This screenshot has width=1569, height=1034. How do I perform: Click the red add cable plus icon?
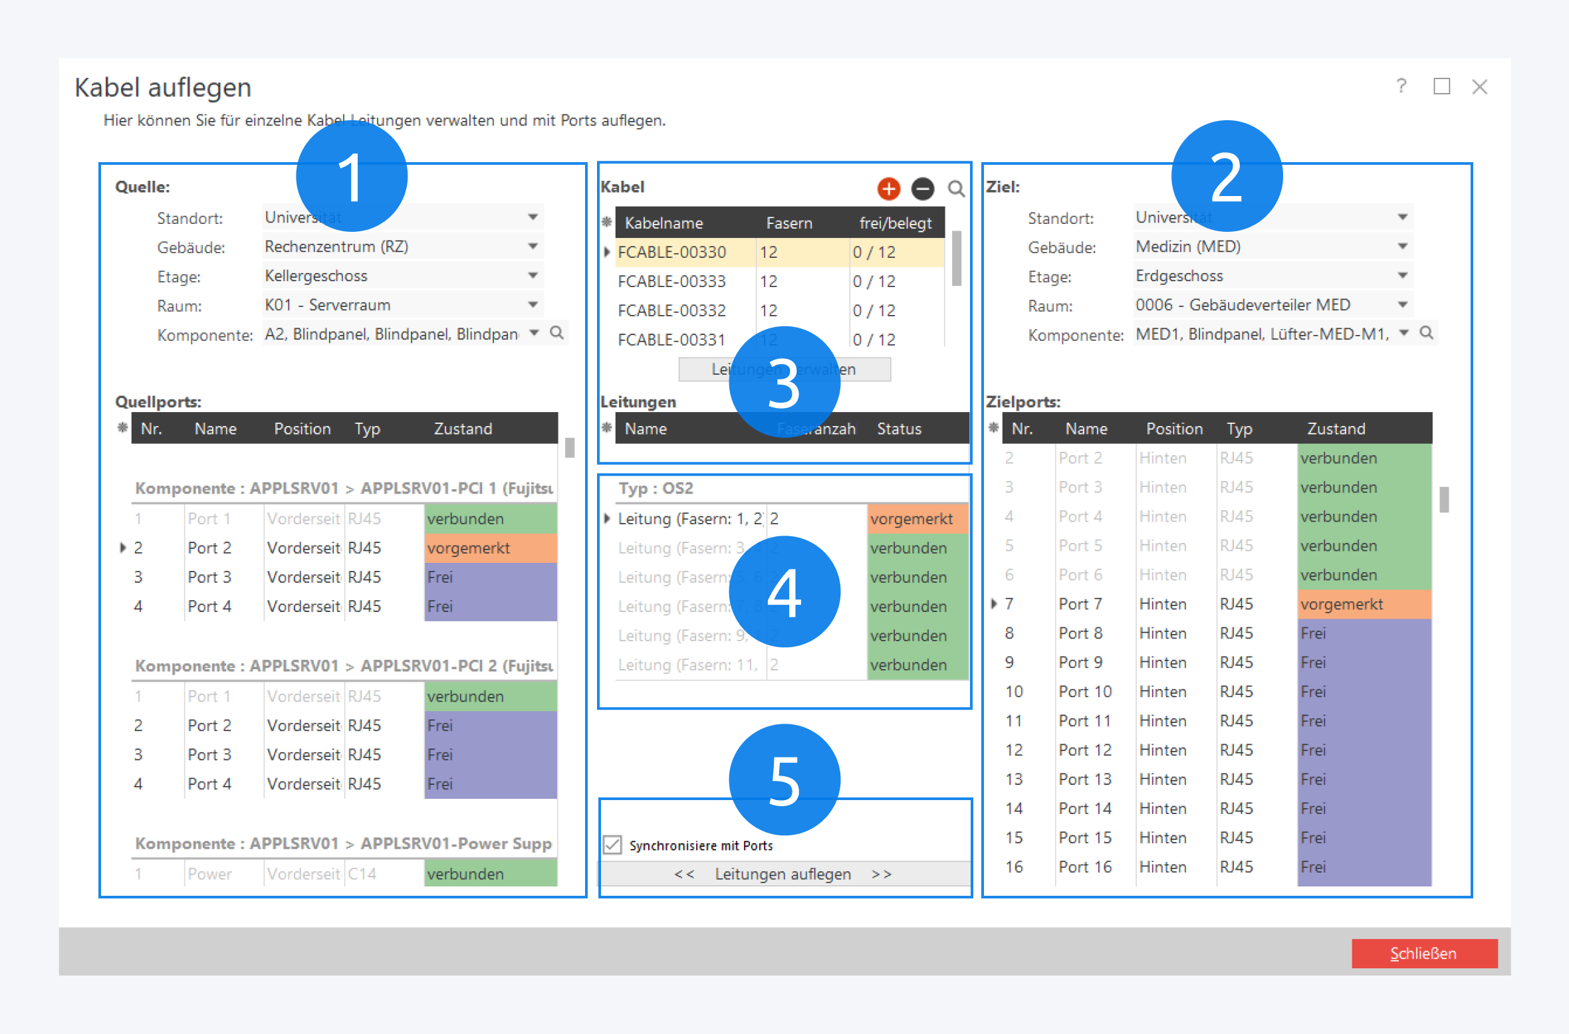888,189
